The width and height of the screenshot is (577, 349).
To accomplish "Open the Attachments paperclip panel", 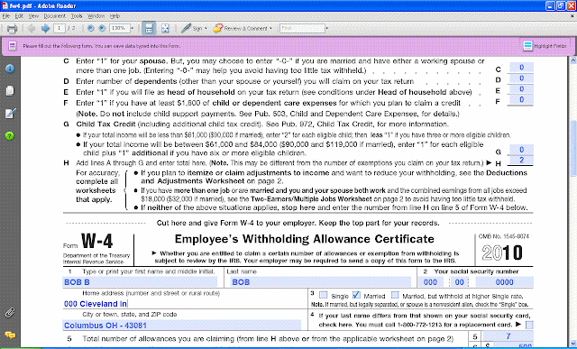I will [x=10, y=313].
